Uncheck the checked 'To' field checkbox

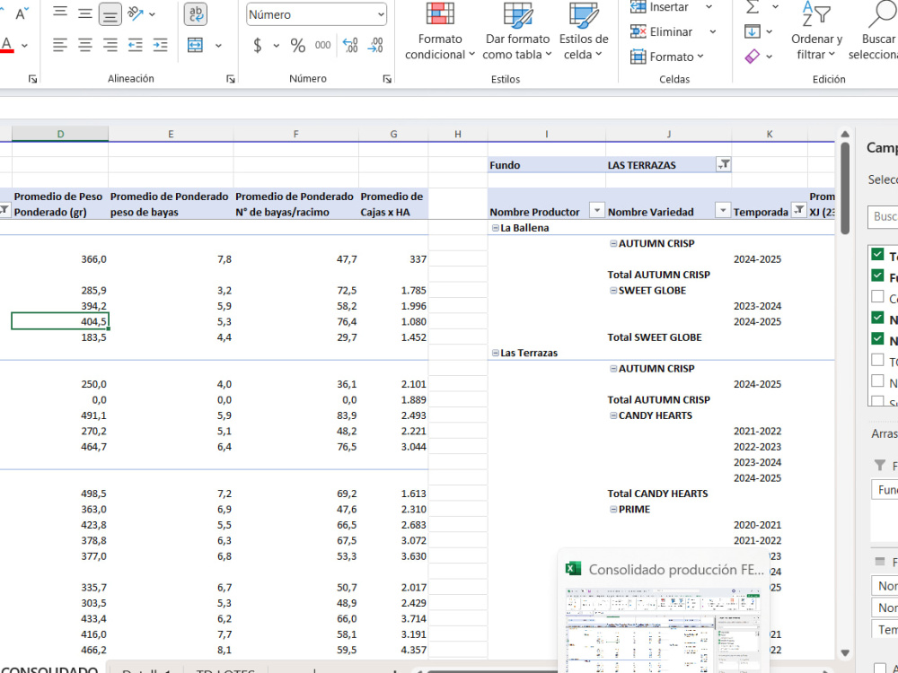pyautogui.click(x=877, y=254)
